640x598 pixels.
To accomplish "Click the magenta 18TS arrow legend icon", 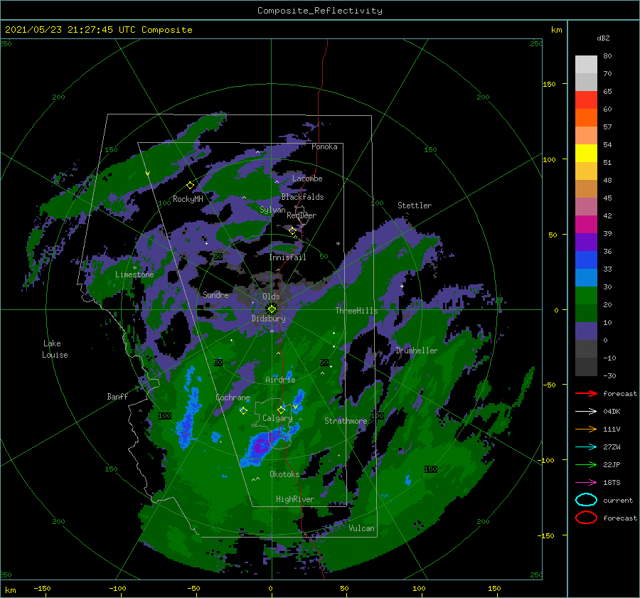I will (586, 483).
